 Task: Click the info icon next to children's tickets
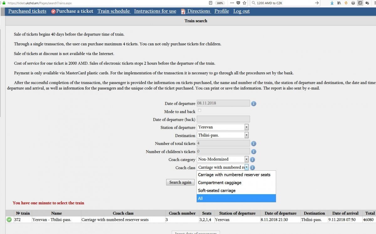coord(253,152)
